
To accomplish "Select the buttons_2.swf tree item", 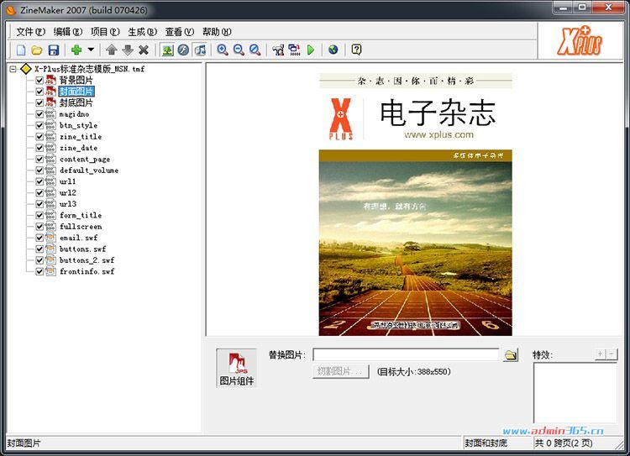I will click(87, 260).
